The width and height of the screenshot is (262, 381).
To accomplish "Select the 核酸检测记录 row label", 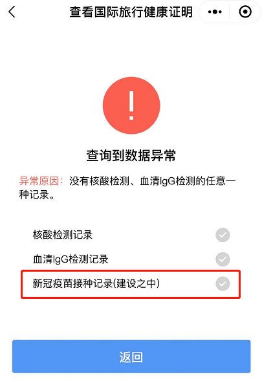I will [63, 235].
